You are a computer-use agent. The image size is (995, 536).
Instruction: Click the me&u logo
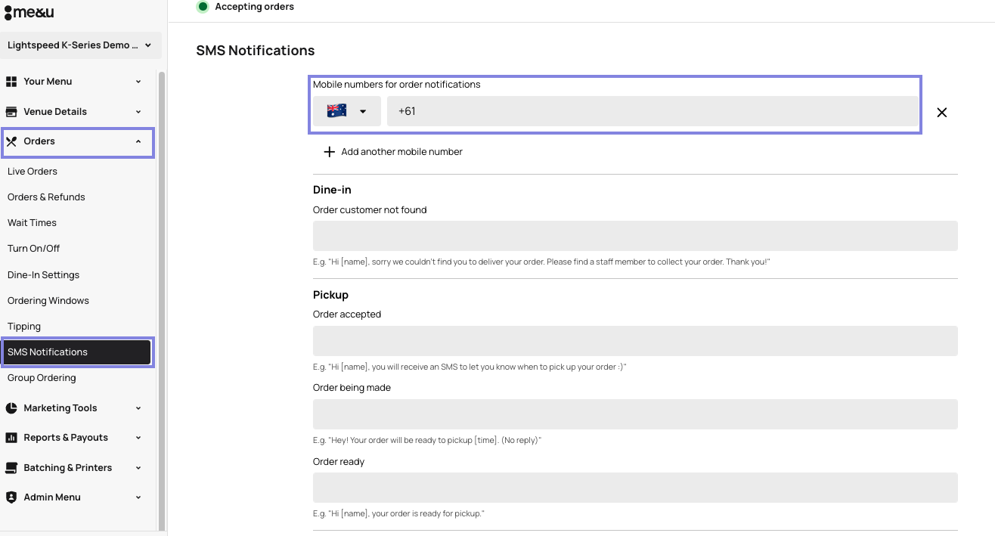[x=29, y=12]
